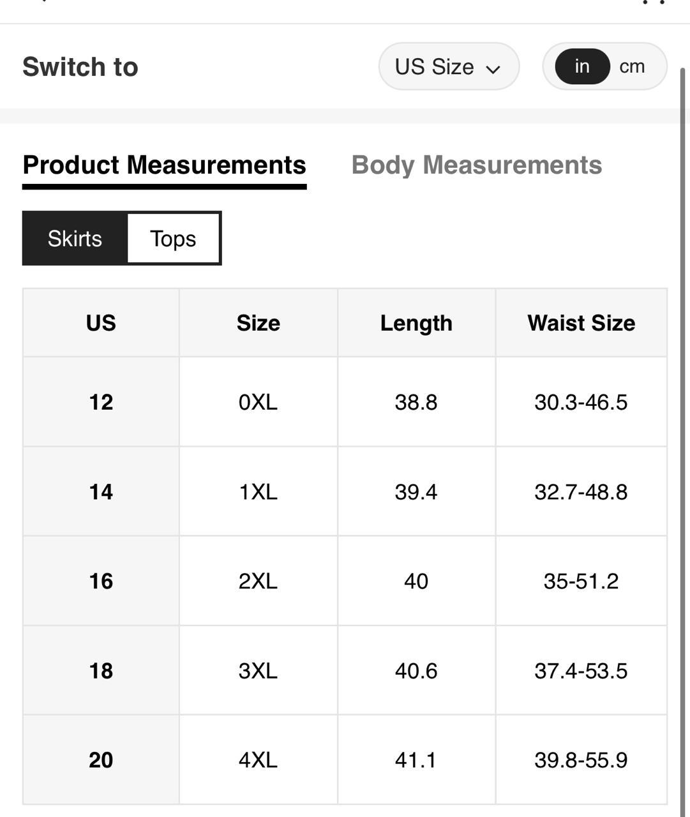The width and height of the screenshot is (690, 817).
Task: Select the US size 12 row
Action: tap(101, 402)
